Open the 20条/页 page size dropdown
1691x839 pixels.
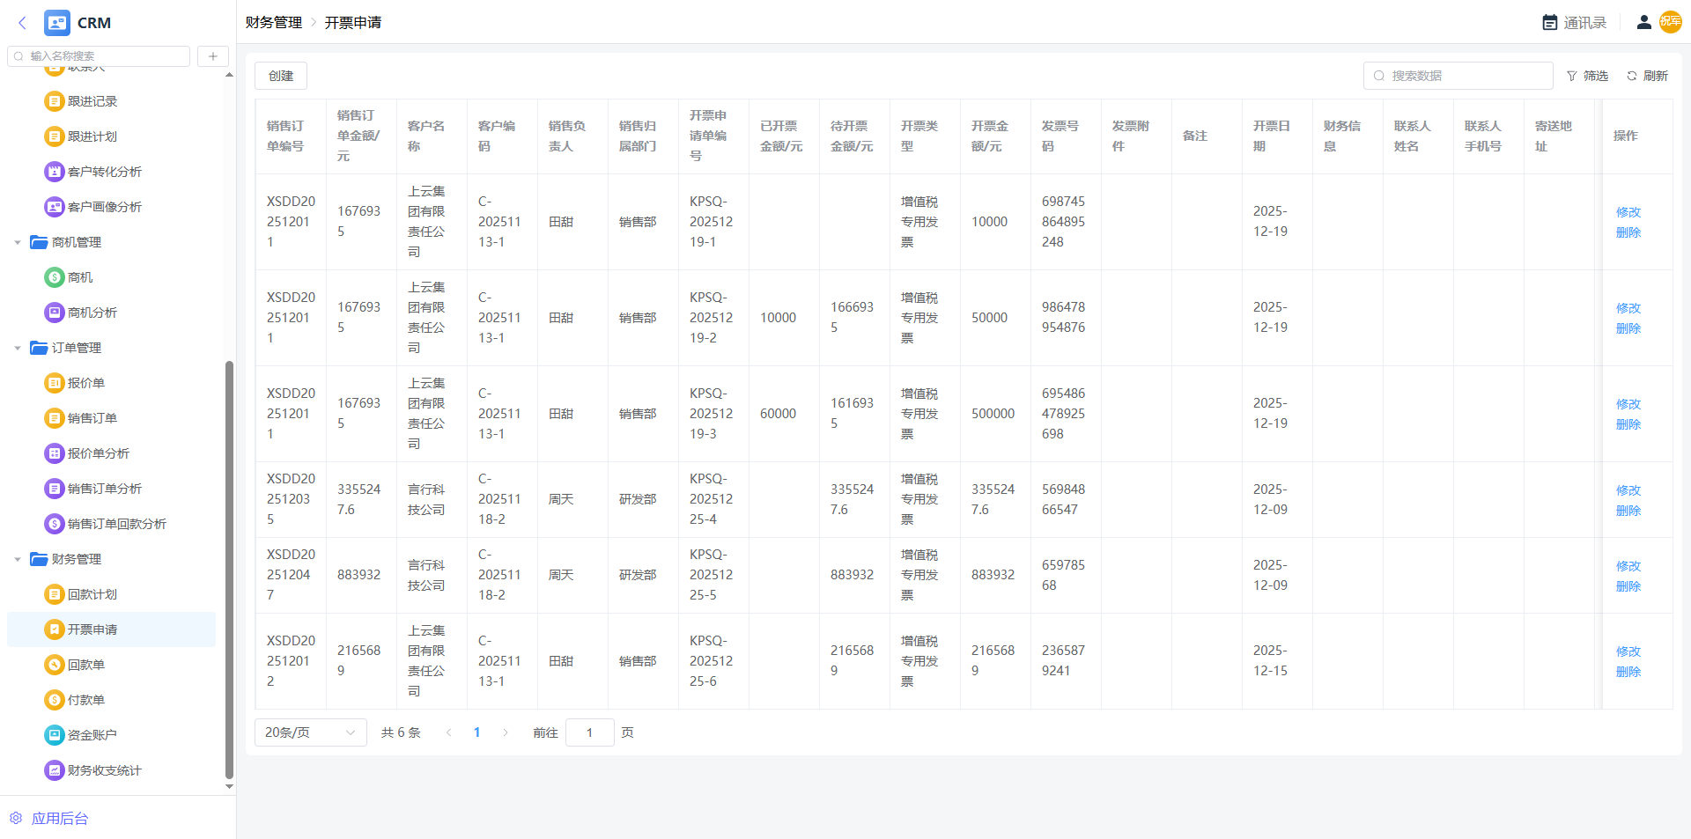pyautogui.click(x=310, y=732)
